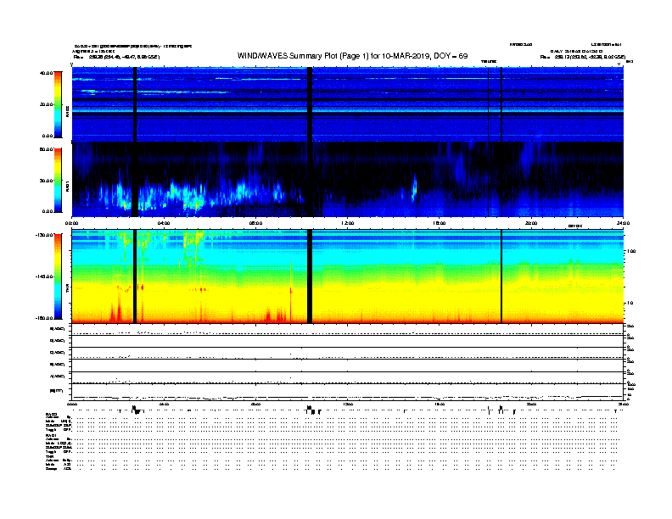Click the 100 tick label right of TNR panel

pos(632,251)
